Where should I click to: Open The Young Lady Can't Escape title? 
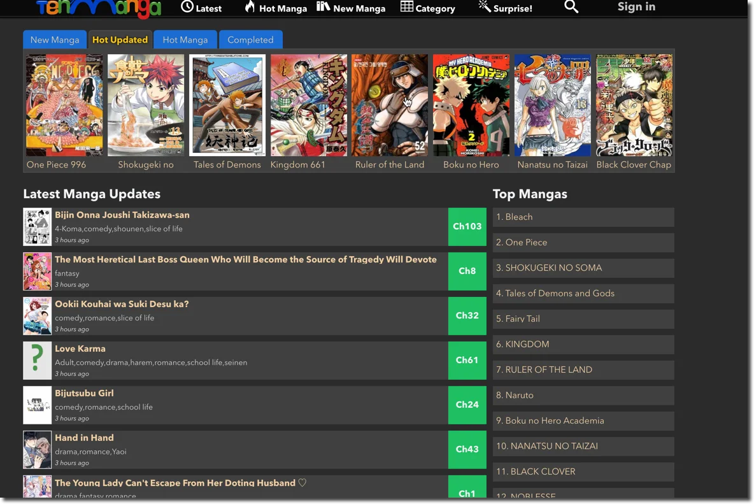point(180,483)
